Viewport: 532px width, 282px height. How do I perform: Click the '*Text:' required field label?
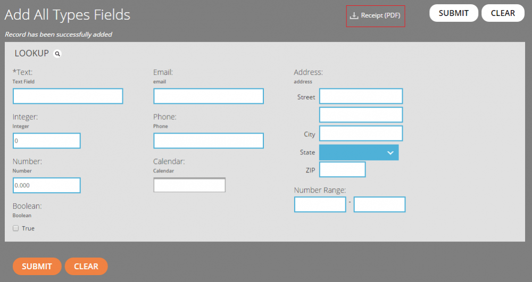(22, 72)
